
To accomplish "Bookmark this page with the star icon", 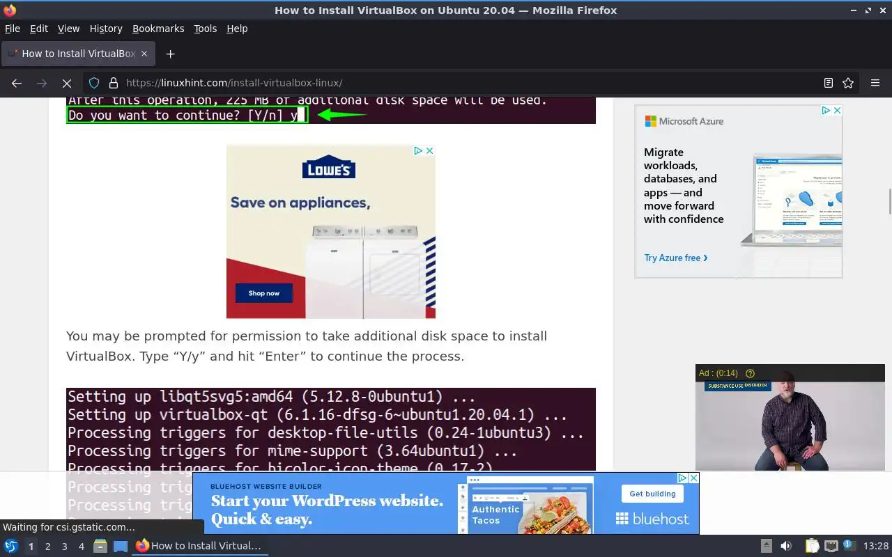I will [848, 83].
